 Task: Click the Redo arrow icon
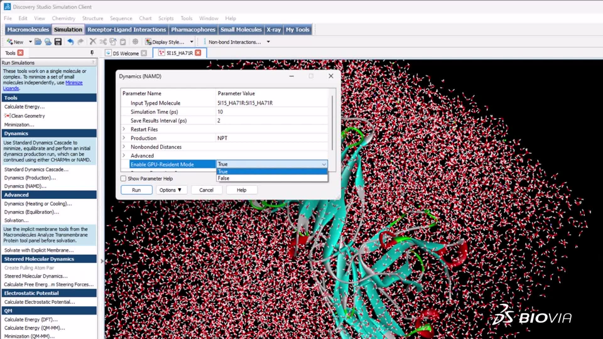point(80,42)
